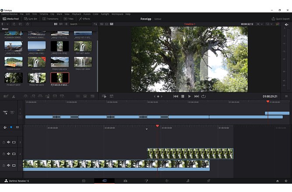Image resolution: width=292 pixels, height=192 pixels.
Task: Open Project Settings gear icon
Action: tap(287, 181)
